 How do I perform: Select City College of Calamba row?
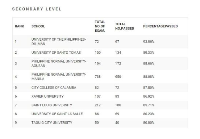point(100,88)
